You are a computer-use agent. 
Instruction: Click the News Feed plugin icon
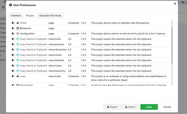[x=18, y=85]
